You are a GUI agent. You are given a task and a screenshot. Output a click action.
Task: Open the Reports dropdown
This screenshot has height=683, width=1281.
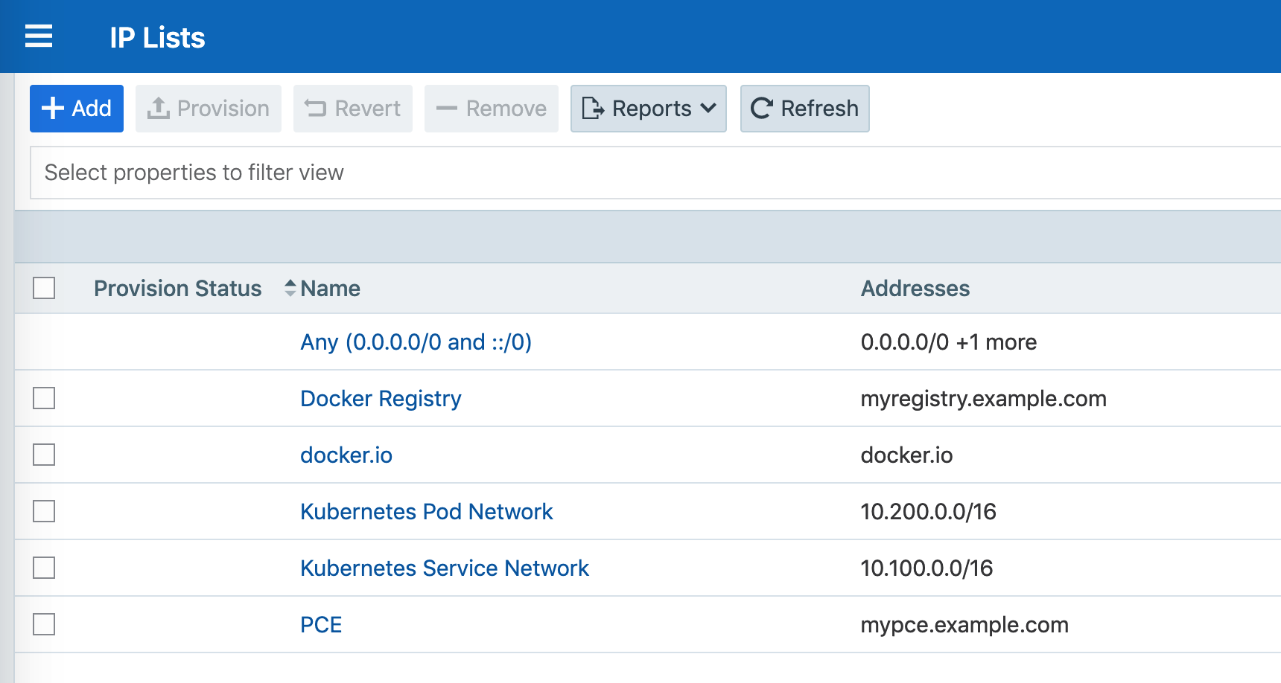tap(647, 109)
